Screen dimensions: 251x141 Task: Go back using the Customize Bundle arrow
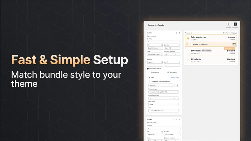tap(146, 25)
